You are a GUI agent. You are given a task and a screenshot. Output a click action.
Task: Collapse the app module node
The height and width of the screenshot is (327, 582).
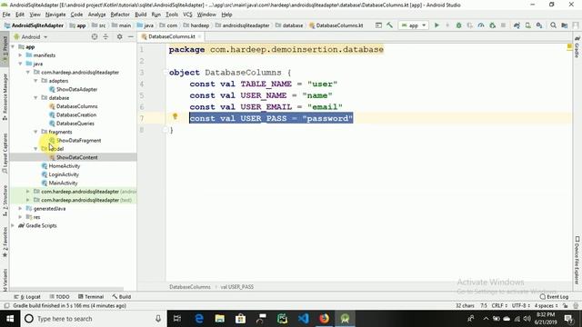coord(14,46)
